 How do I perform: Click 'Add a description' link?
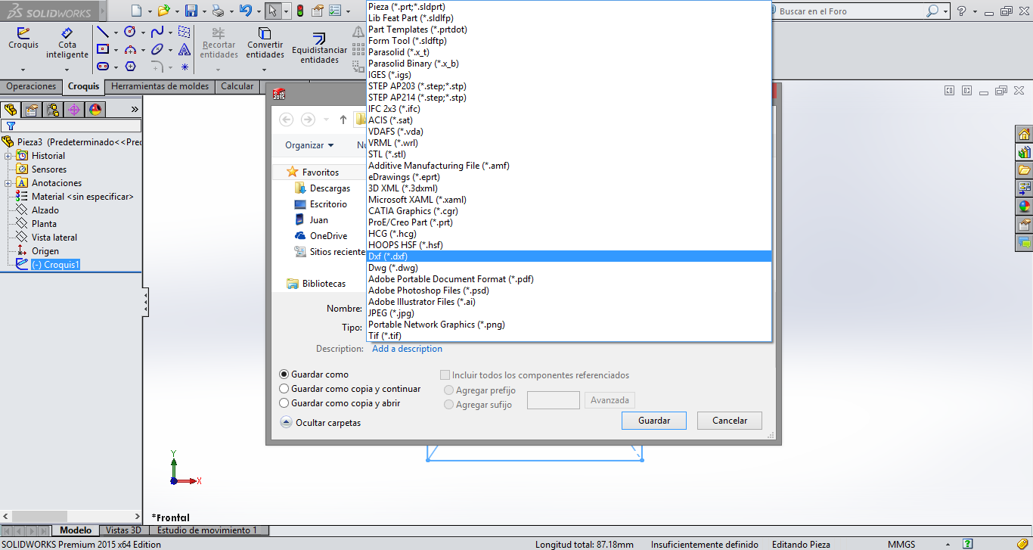click(x=407, y=349)
